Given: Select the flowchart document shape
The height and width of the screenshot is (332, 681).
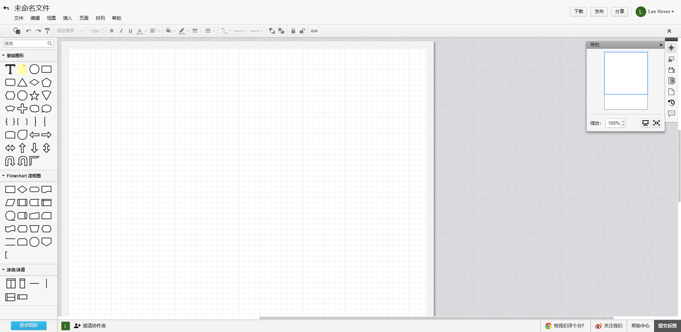Looking at the screenshot, I should click(46, 189).
